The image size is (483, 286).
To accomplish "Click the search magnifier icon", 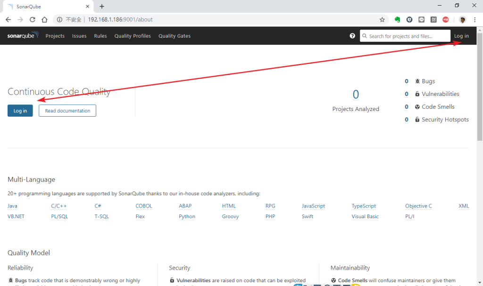I will (365, 36).
